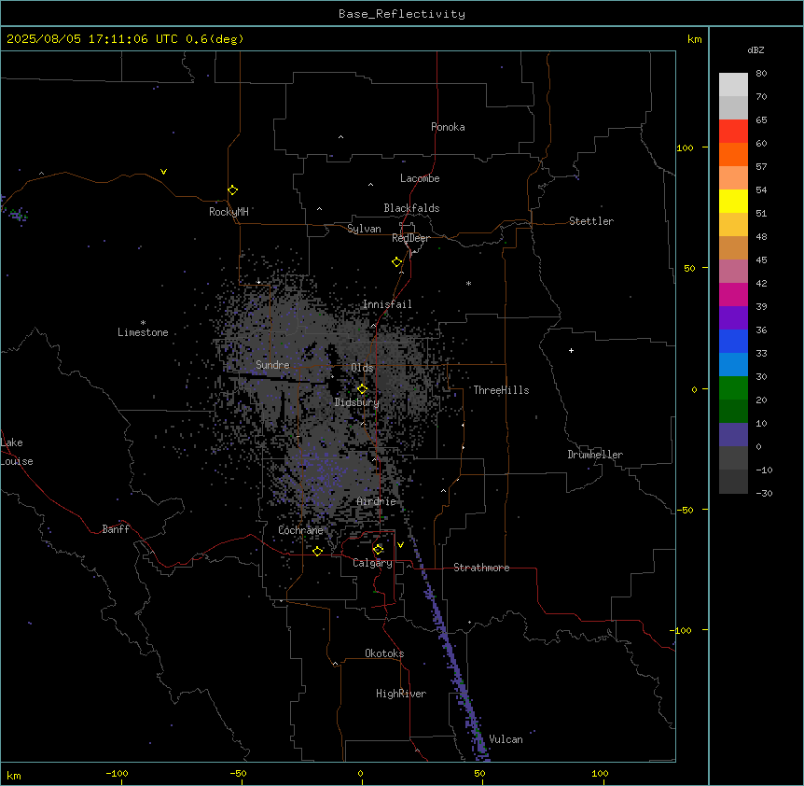Viewport: 804px width, 786px height.
Task: Click the yellow diamond marker below Cochrane
Action: point(317,551)
